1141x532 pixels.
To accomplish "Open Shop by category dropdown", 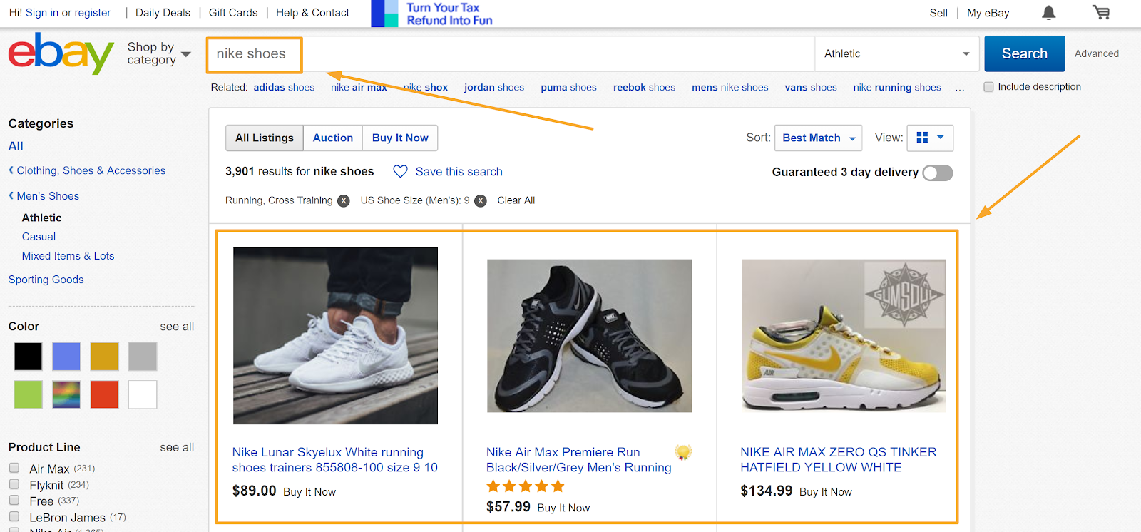I will point(159,53).
